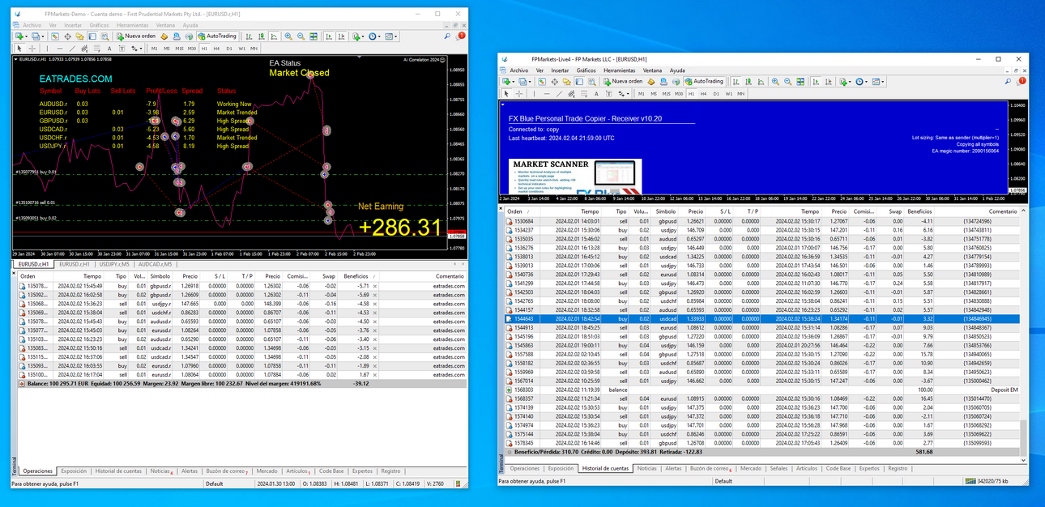Select D1 timeframe in FPMarkets-Live4 window

click(716, 93)
